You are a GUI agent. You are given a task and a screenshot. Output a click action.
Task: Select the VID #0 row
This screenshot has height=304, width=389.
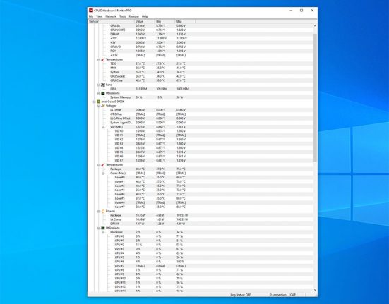(201, 131)
